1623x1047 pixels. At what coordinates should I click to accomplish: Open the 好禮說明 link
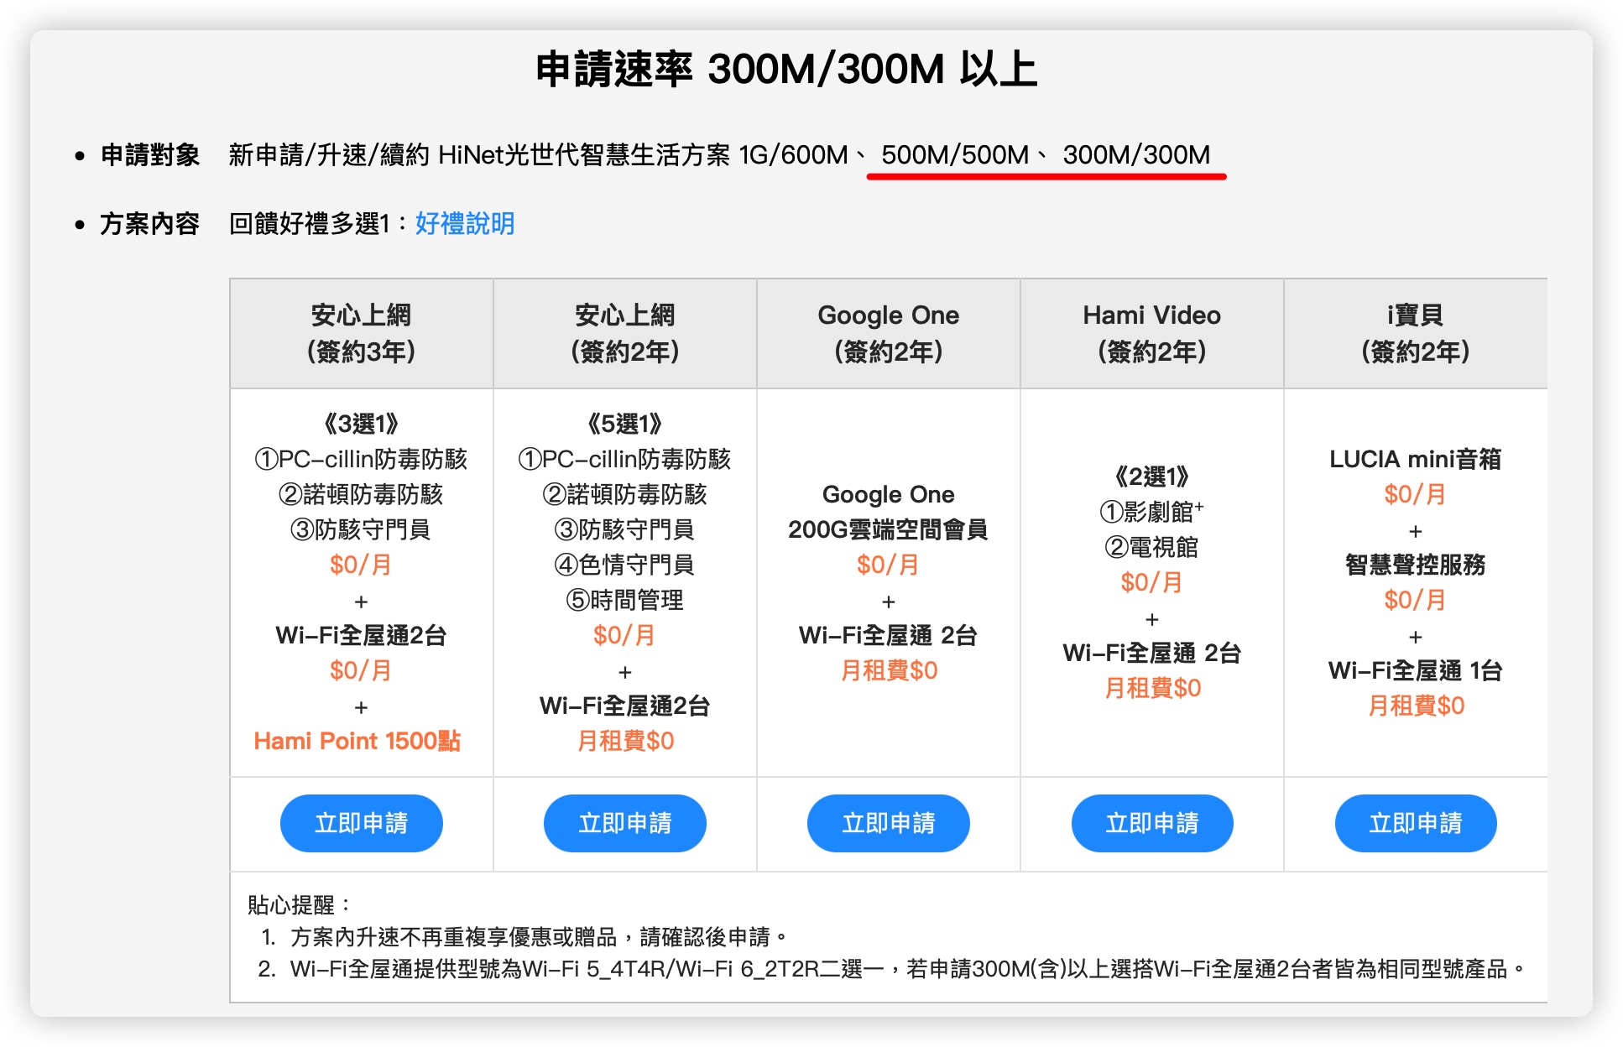coord(464,224)
